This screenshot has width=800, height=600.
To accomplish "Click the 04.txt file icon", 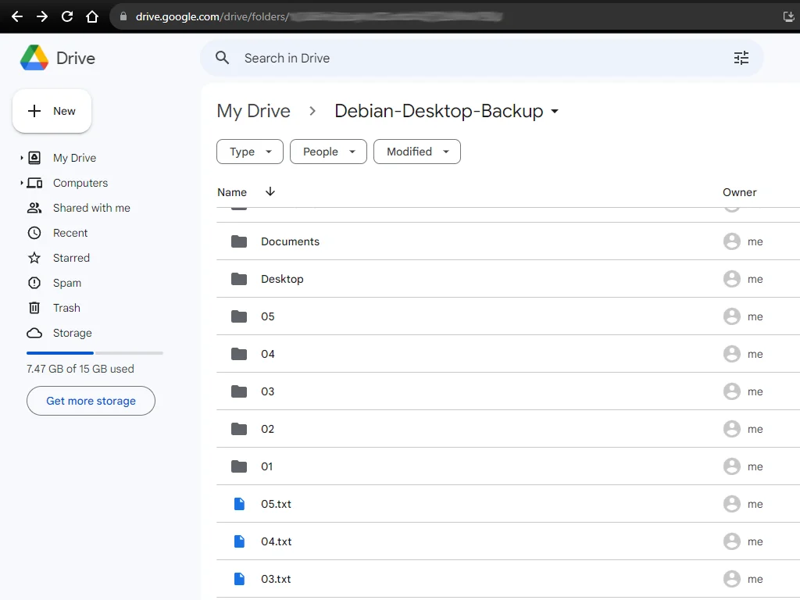I will [239, 541].
